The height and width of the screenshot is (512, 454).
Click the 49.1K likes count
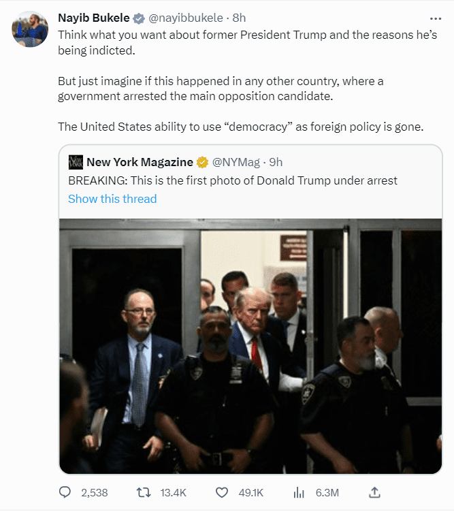point(249,492)
